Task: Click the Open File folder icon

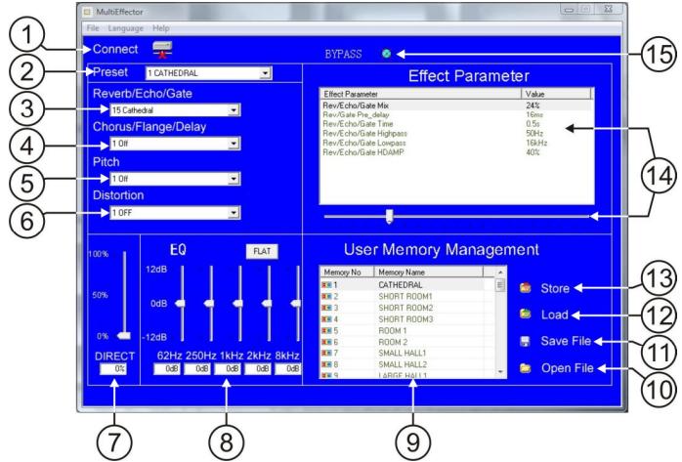Action: click(x=526, y=368)
